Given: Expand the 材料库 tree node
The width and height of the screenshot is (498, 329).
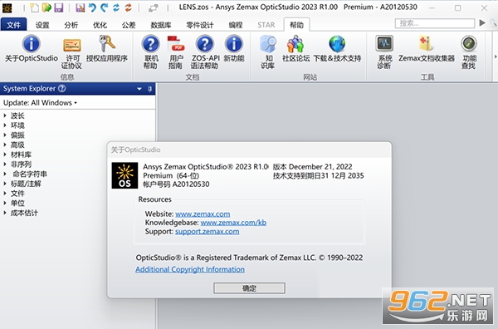Looking at the screenshot, I should (5, 155).
